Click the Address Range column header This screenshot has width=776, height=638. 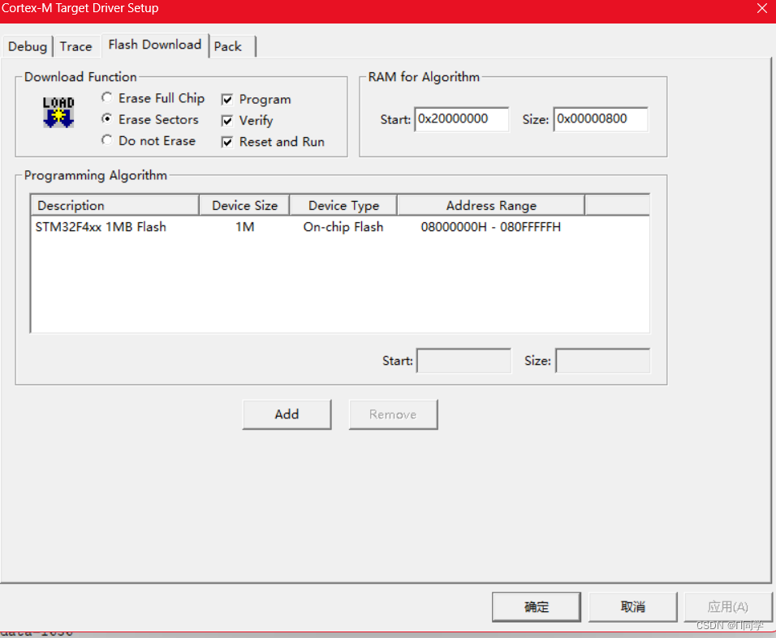[x=491, y=205]
